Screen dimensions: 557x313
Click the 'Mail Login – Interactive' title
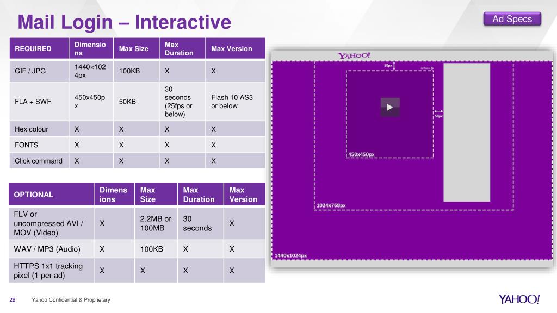pyautogui.click(x=125, y=22)
